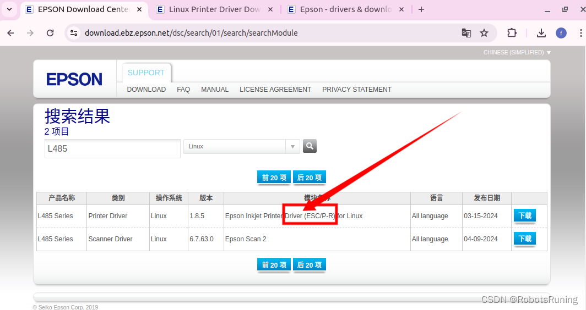The width and height of the screenshot is (586, 310).
Task: Open the user profile avatar
Action: [x=561, y=33]
